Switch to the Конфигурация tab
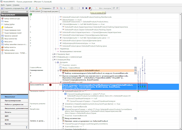The height and width of the screenshot is (130, 182). pos(35,11)
